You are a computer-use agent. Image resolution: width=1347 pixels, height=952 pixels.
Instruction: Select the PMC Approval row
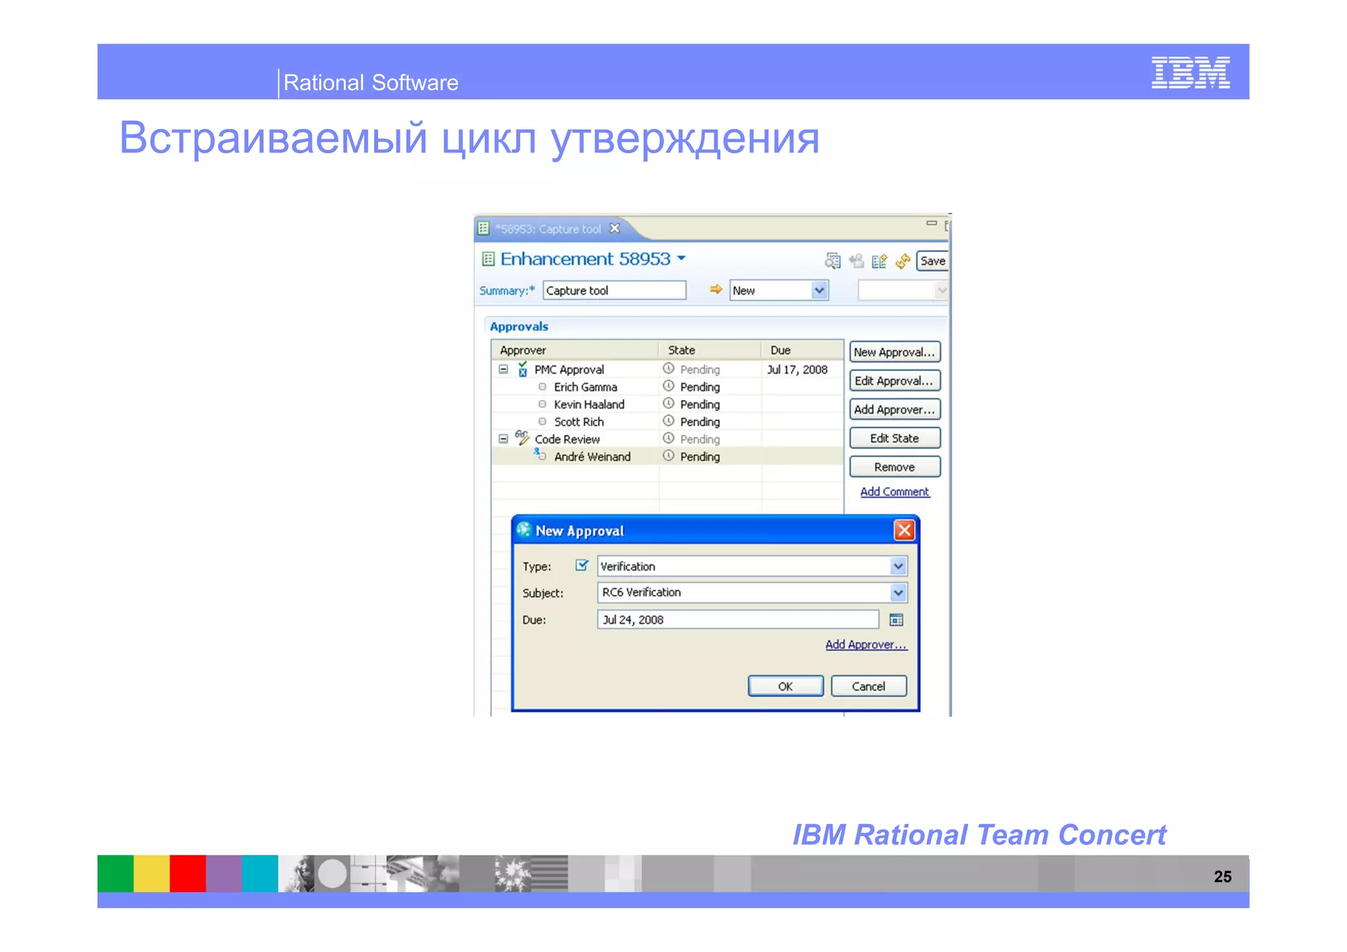click(x=668, y=369)
